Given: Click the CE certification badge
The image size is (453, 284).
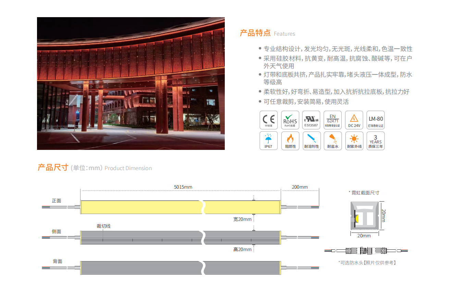Looking at the screenshot, I should 269,120.
